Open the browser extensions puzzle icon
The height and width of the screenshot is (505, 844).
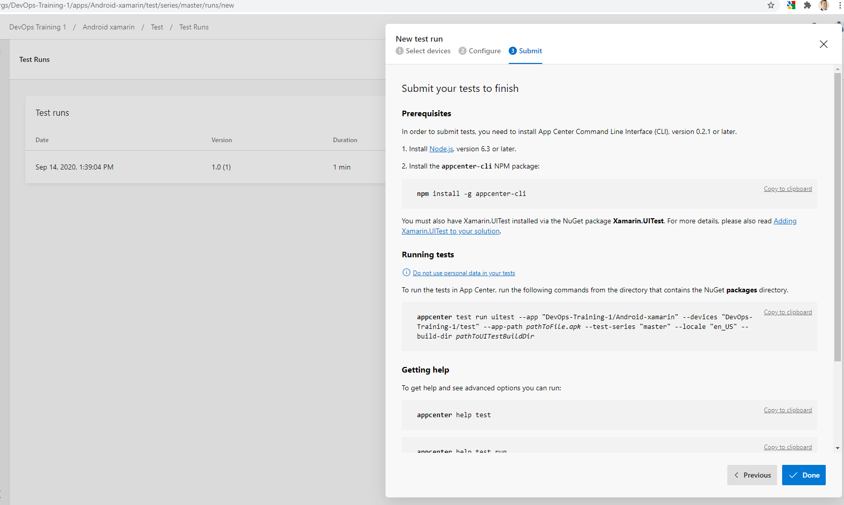tap(807, 5)
